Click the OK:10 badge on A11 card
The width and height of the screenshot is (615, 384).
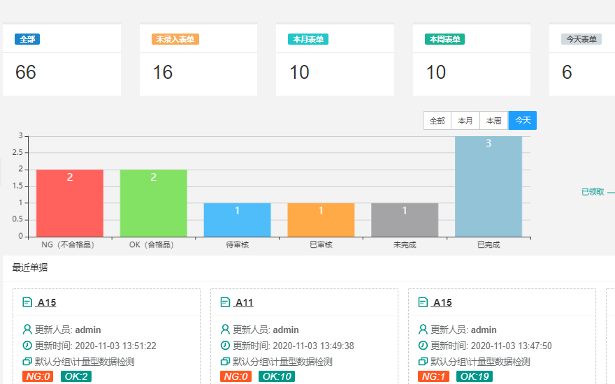pos(276,377)
